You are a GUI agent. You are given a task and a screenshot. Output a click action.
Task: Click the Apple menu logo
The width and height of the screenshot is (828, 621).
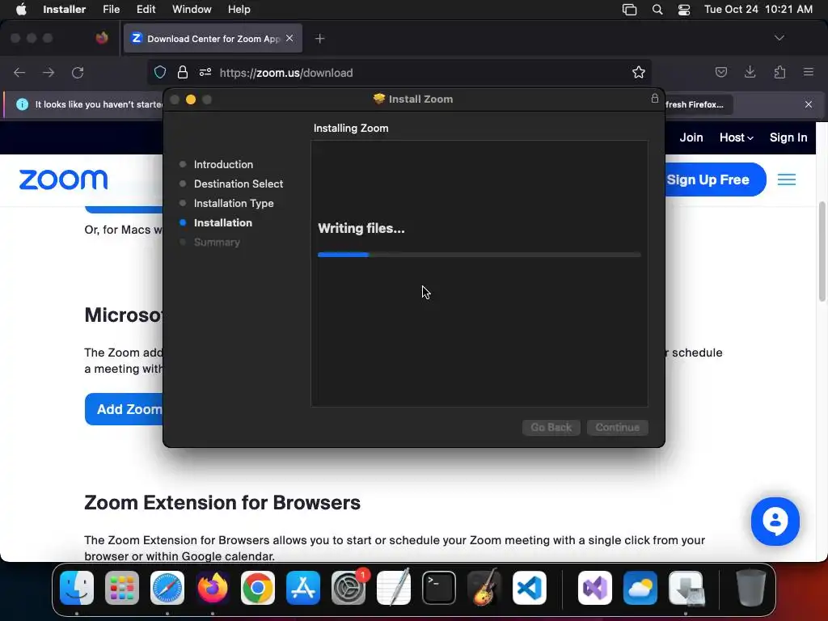point(21,10)
